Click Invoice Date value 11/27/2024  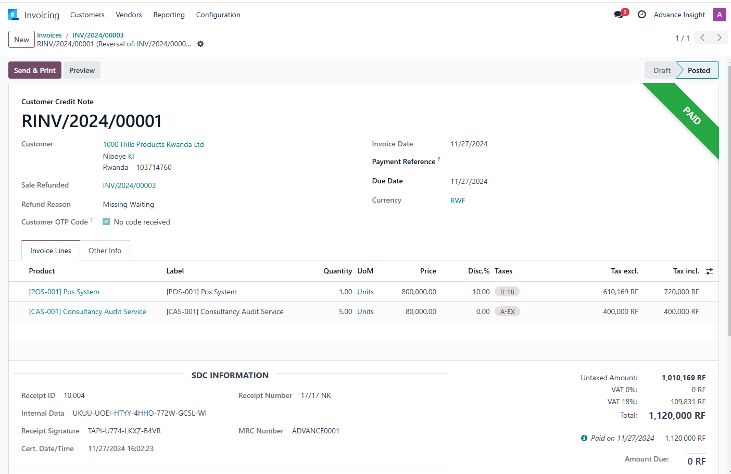click(469, 144)
